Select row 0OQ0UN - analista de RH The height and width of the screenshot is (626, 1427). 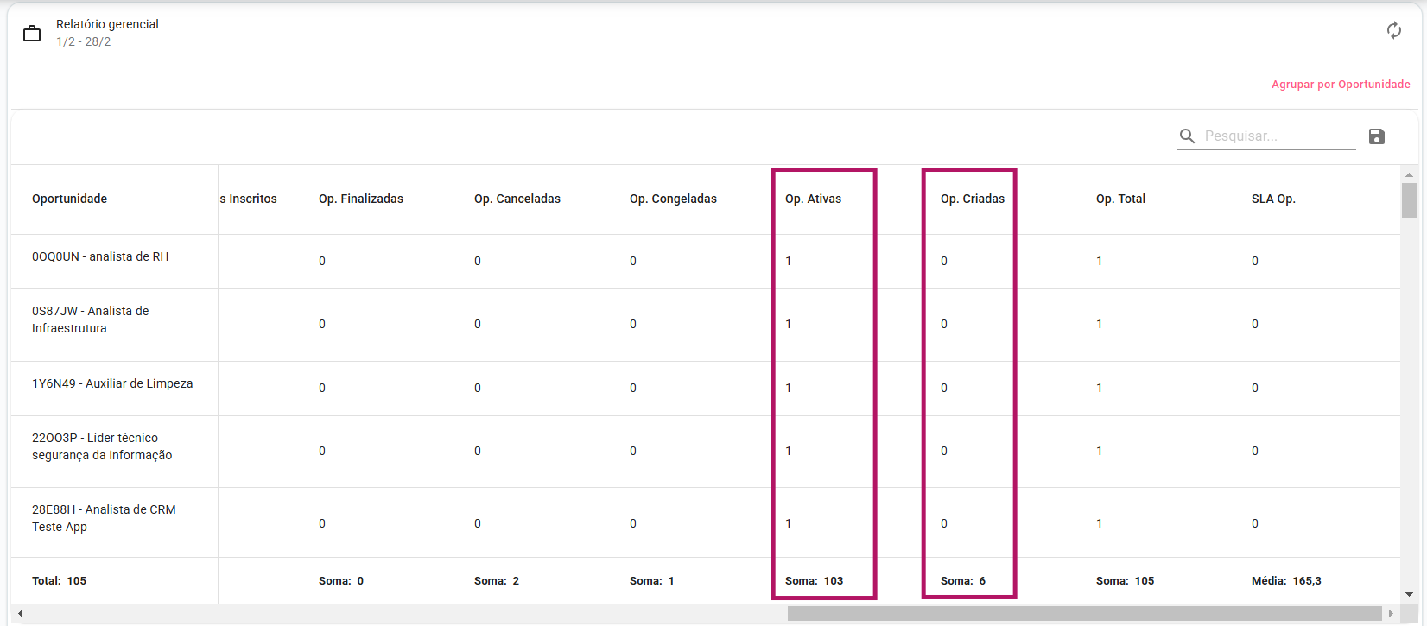tap(100, 257)
